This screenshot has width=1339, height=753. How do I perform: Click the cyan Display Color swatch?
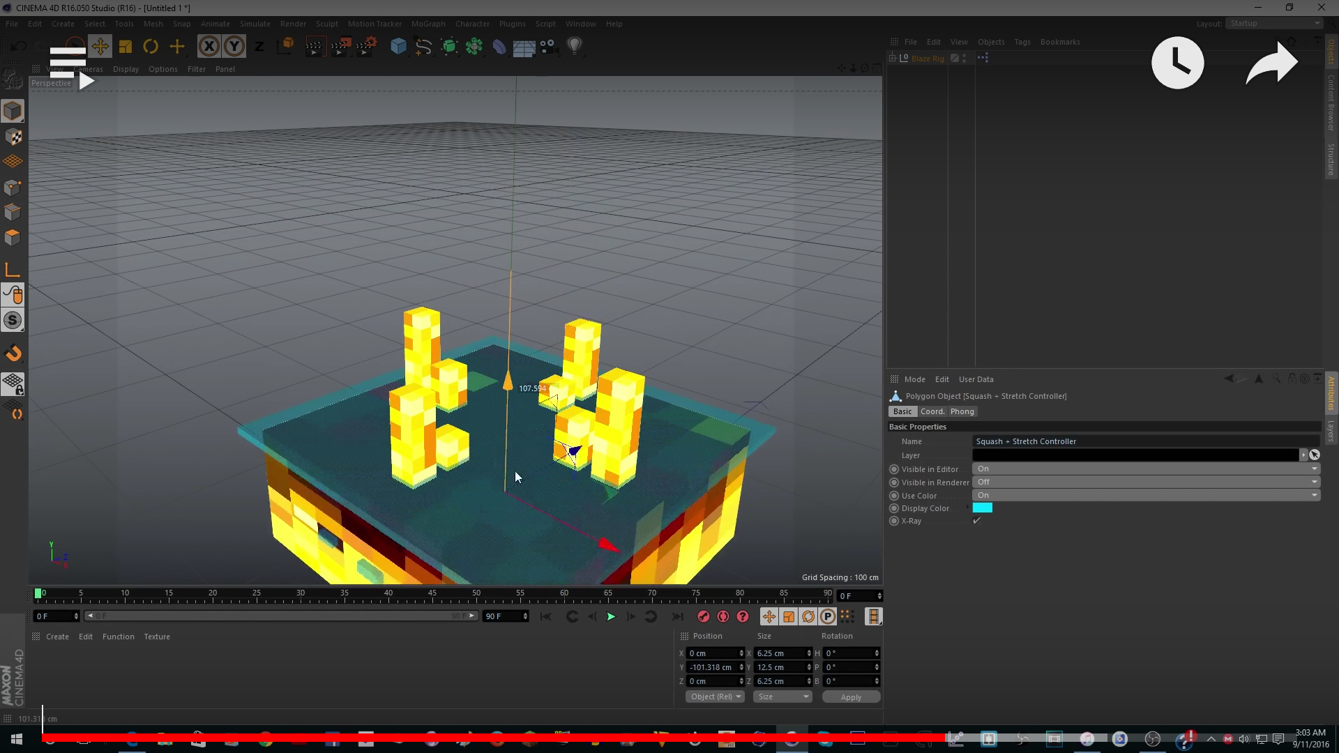coord(982,508)
